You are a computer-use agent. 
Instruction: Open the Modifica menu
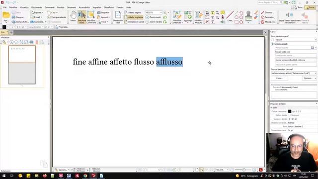click(13, 7)
